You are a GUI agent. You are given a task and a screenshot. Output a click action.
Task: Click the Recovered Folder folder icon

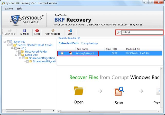click(x=23, y=52)
